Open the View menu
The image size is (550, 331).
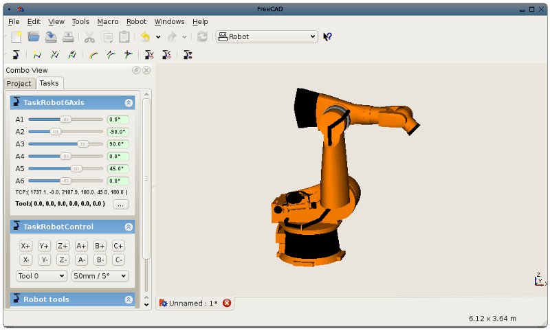click(x=56, y=22)
